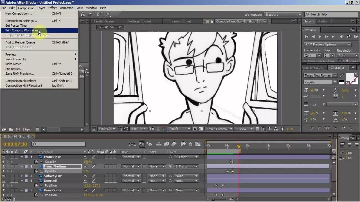This screenshot has width=360, height=202.
Task: Reset exposure in the viewer
Action: click(282, 129)
